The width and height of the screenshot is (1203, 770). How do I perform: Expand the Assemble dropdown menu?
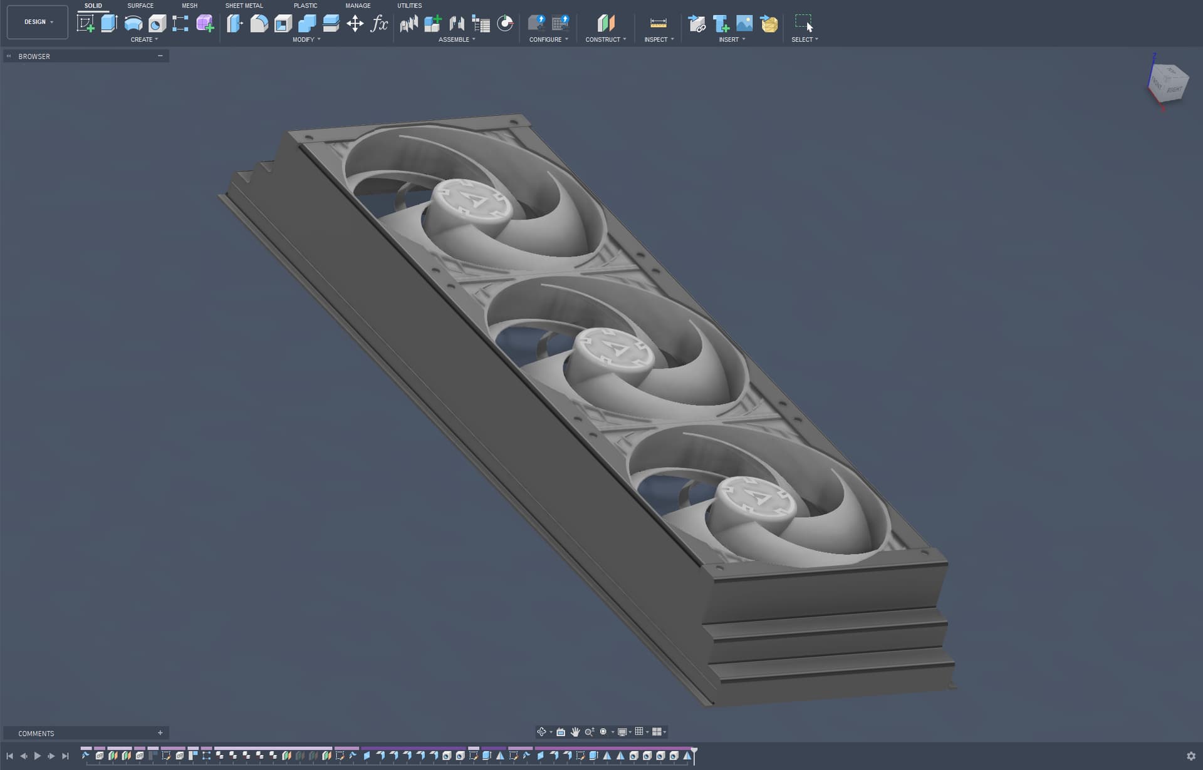pos(457,39)
